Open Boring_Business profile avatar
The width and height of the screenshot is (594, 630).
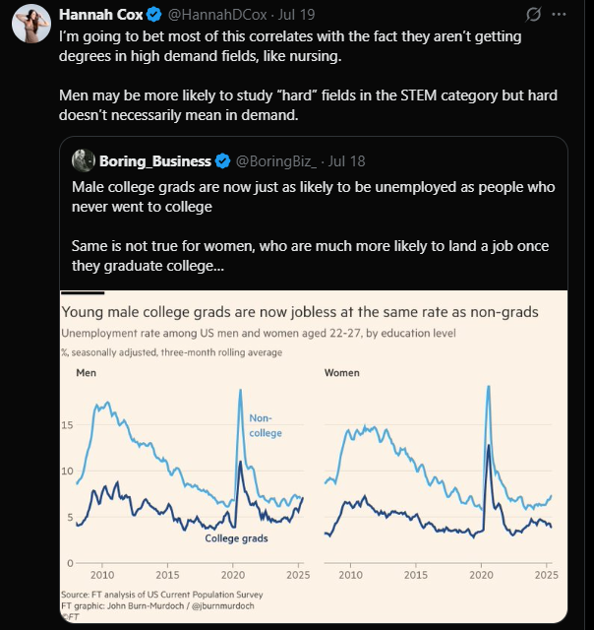pos(84,160)
